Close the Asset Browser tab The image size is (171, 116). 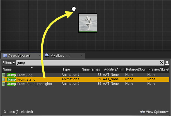[x=39, y=55]
